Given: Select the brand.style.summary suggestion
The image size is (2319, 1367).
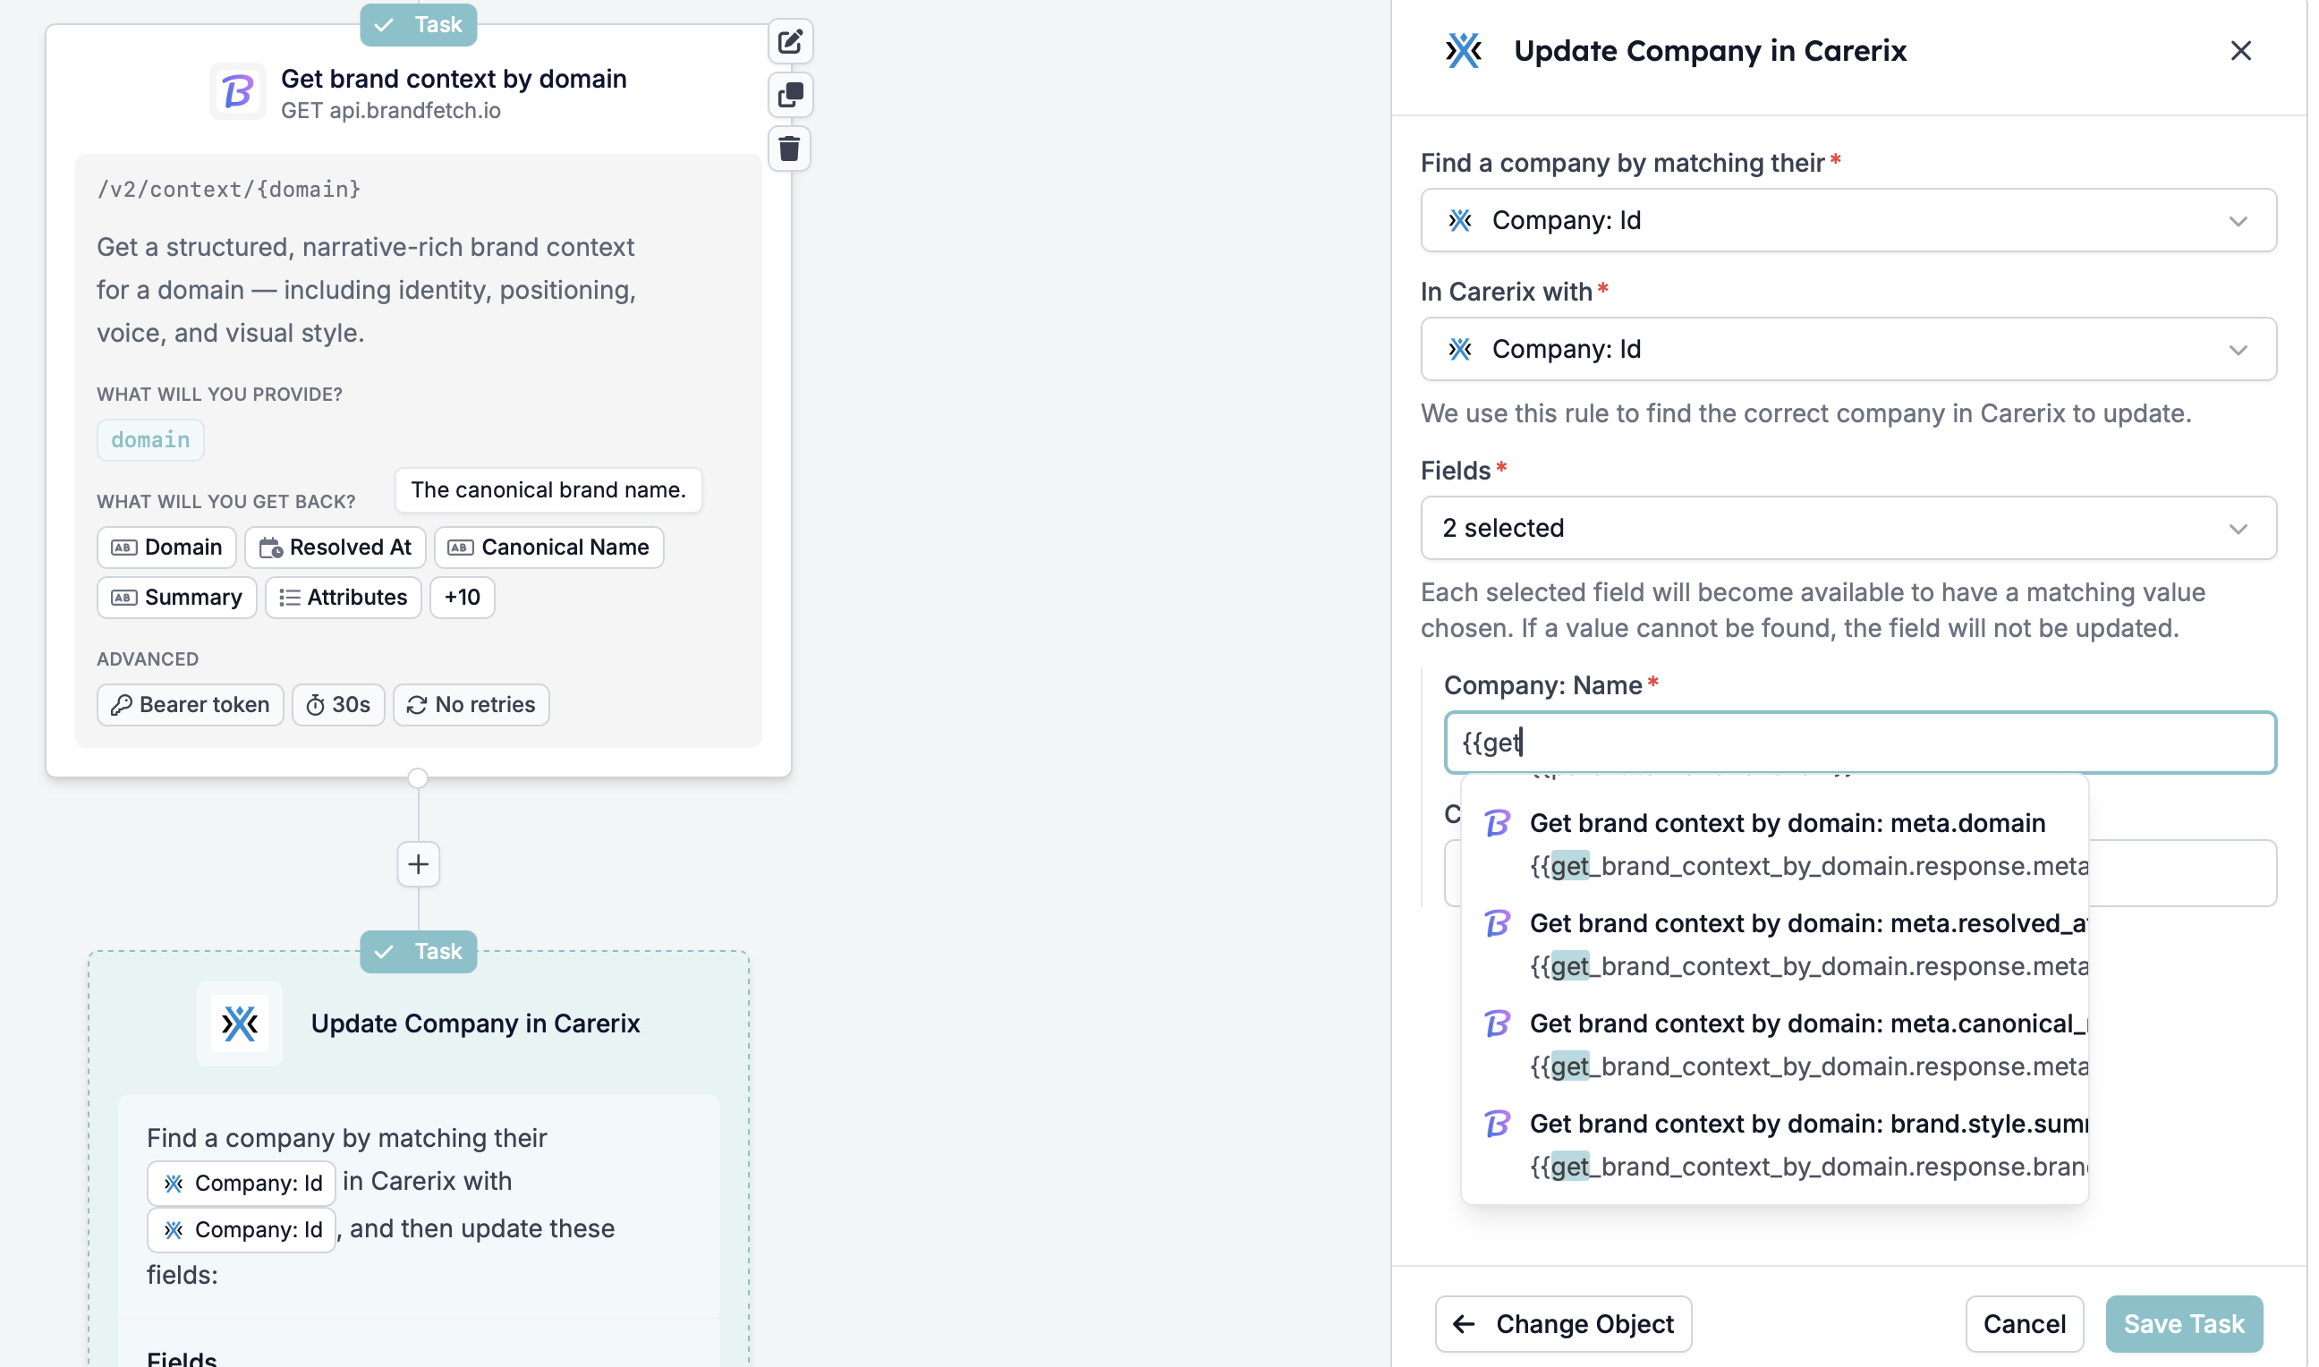Looking at the screenshot, I should click(x=1774, y=1145).
